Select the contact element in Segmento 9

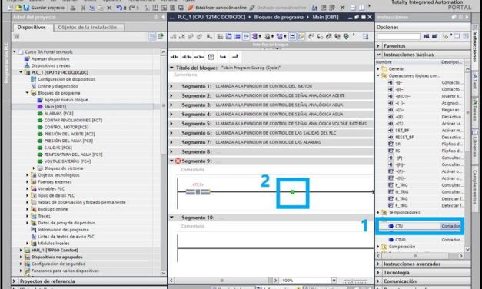[198, 192]
